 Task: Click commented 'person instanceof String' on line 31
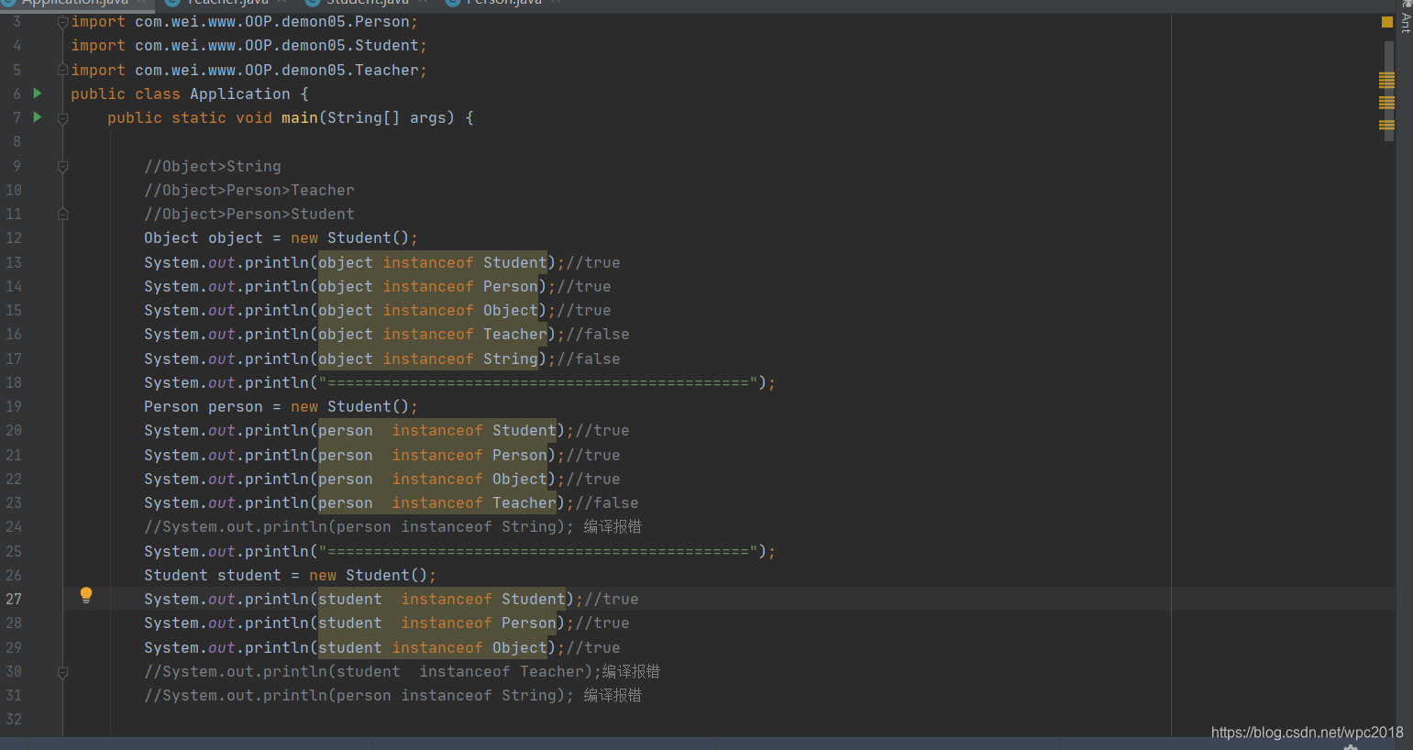point(447,696)
